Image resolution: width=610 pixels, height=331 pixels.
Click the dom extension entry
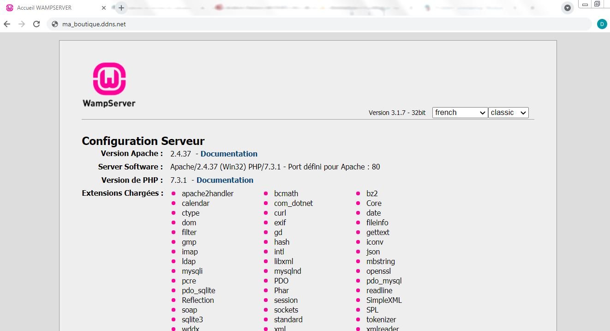(189, 223)
